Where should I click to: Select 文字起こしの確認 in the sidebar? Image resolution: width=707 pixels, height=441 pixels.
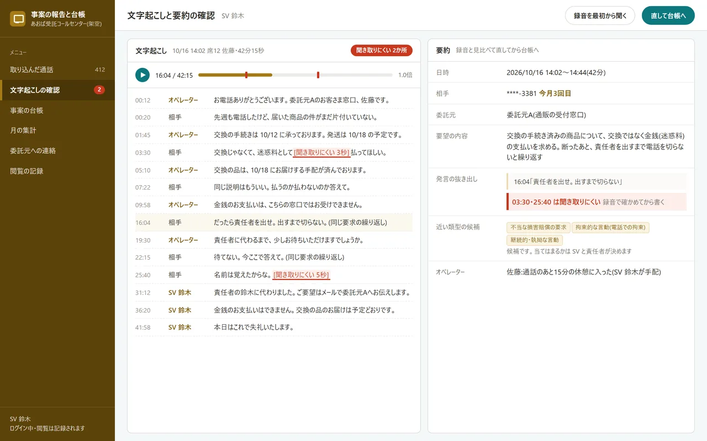(57, 90)
